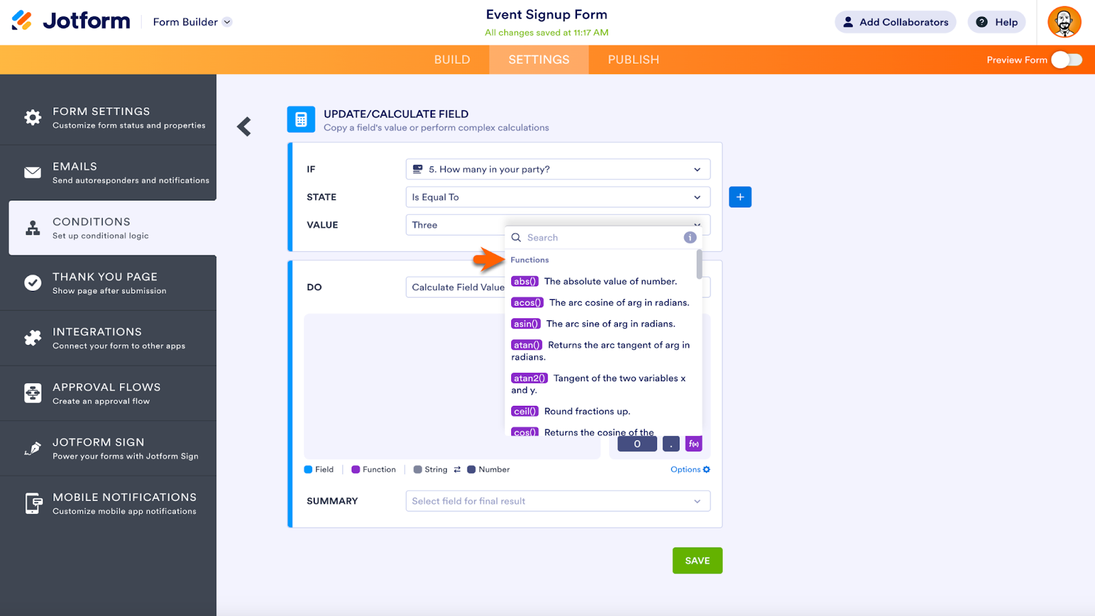Click the Thank You Page checkmark icon
Image resolution: width=1095 pixels, height=616 pixels.
coord(32,283)
